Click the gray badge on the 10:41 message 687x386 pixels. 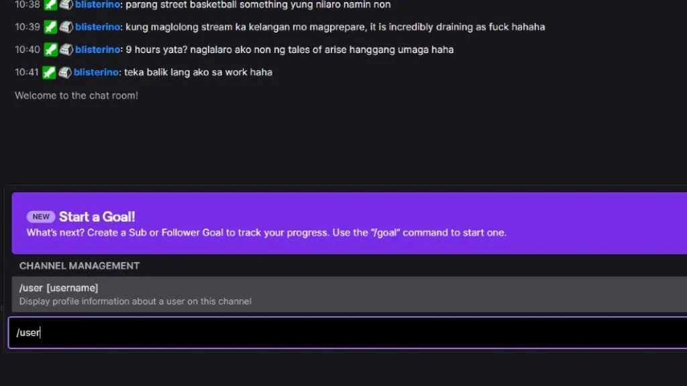click(x=64, y=72)
